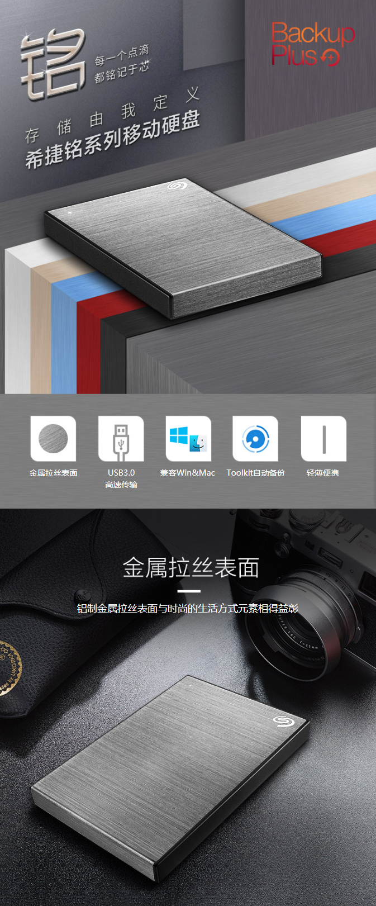Click the '轻薄便携' feature label
Image resolution: width=376 pixels, height=906 pixels.
coord(323,473)
